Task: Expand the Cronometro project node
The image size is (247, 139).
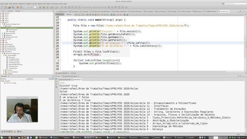Action: 1,39
